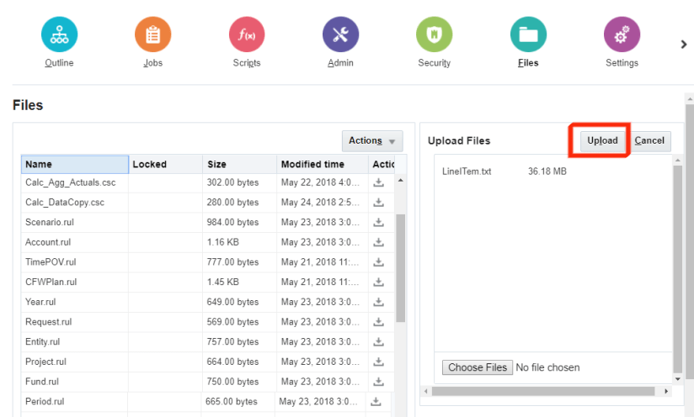Open the Settings gears icon
Image resolution: width=694 pixels, height=417 pixels.
(622, 34)
